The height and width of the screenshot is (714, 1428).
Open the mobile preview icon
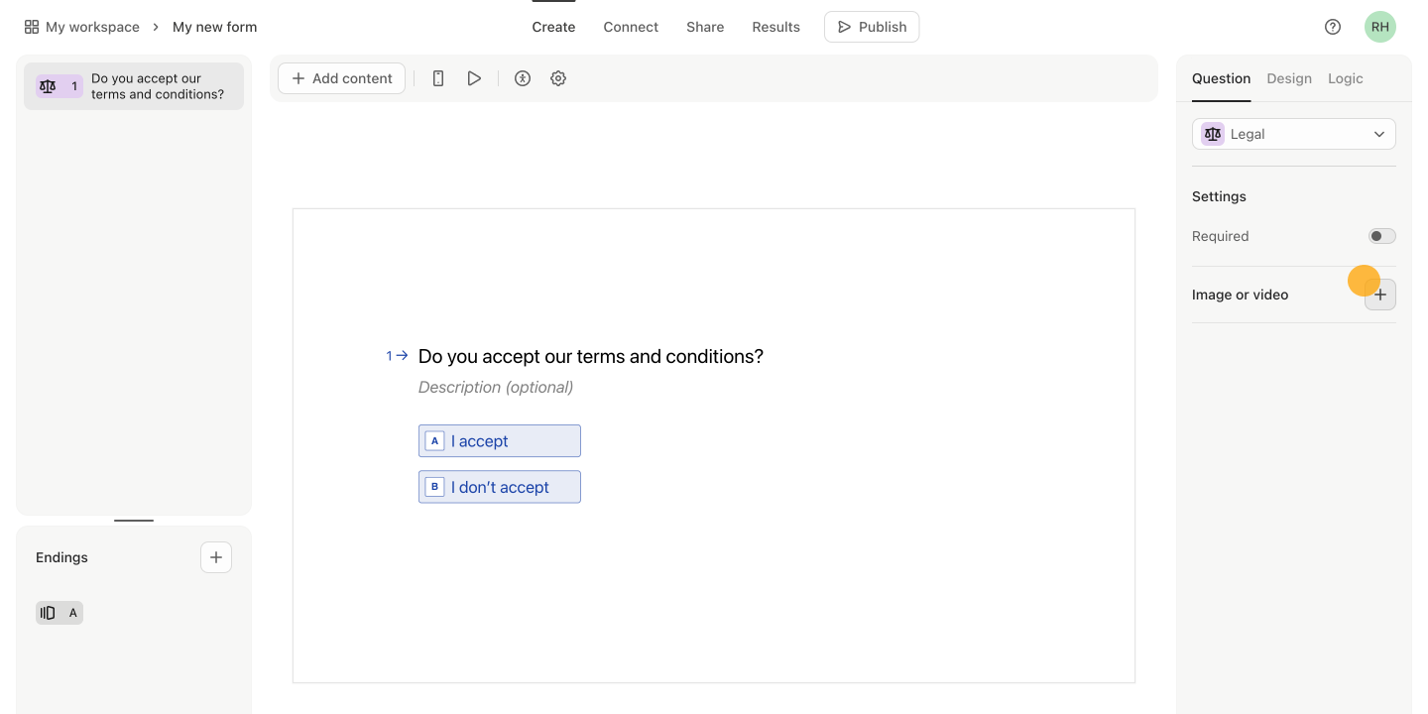click(x=437, y=77)
